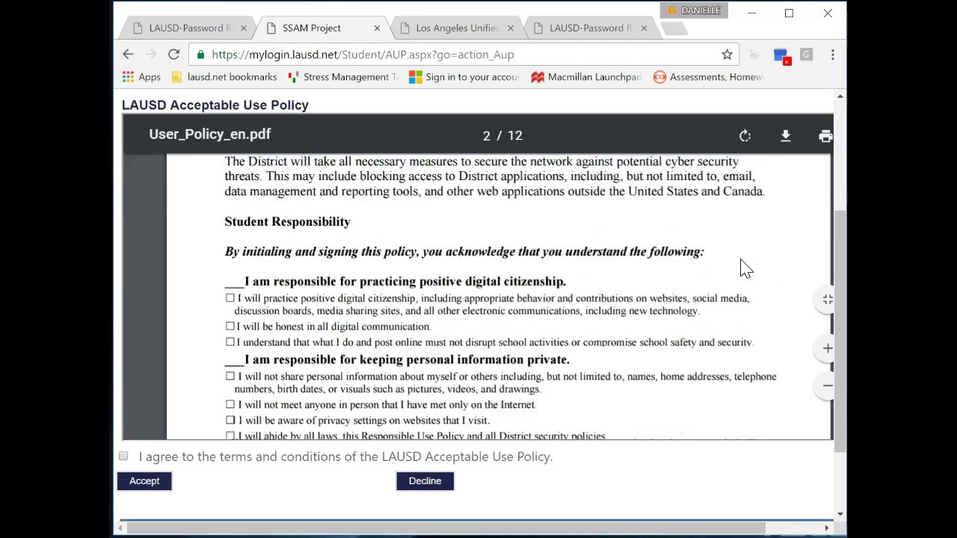Click 'I am responsible for keeping personal information private'
The height and width of the screenshot is (538, 957).
(407, 360)
